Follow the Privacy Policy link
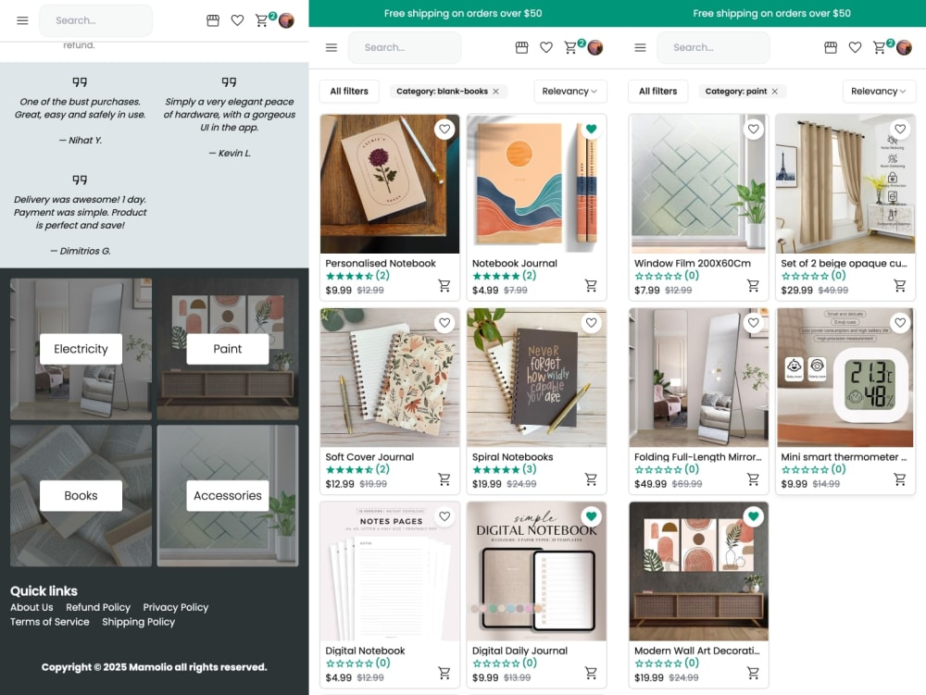Viewport: 926px width, 695px height. tap(175, 607)
